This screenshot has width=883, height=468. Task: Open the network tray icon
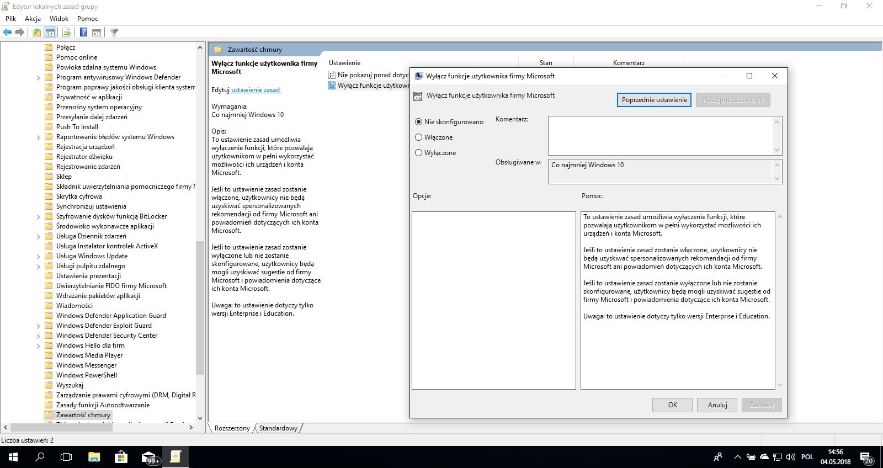pos(778,457)
